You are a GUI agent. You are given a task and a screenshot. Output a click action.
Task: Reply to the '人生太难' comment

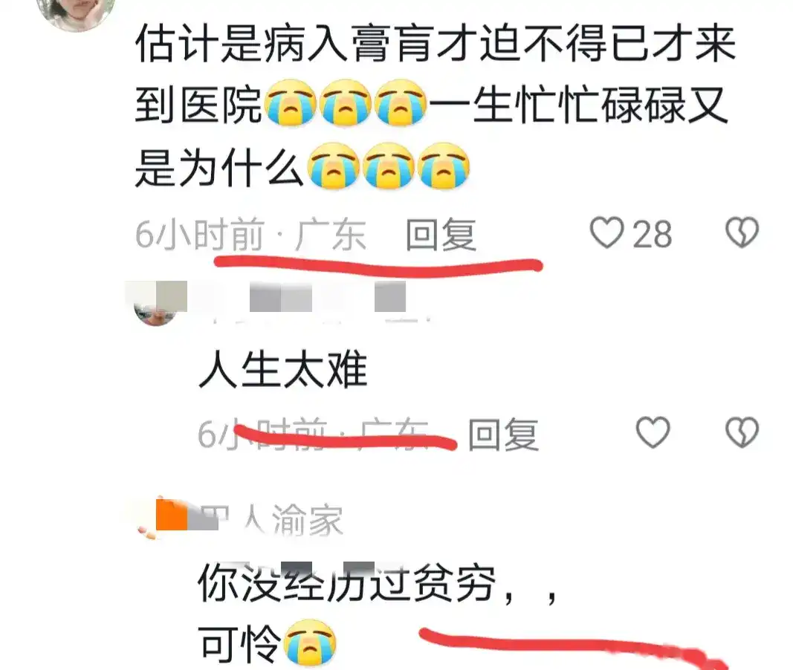[502, 434]
